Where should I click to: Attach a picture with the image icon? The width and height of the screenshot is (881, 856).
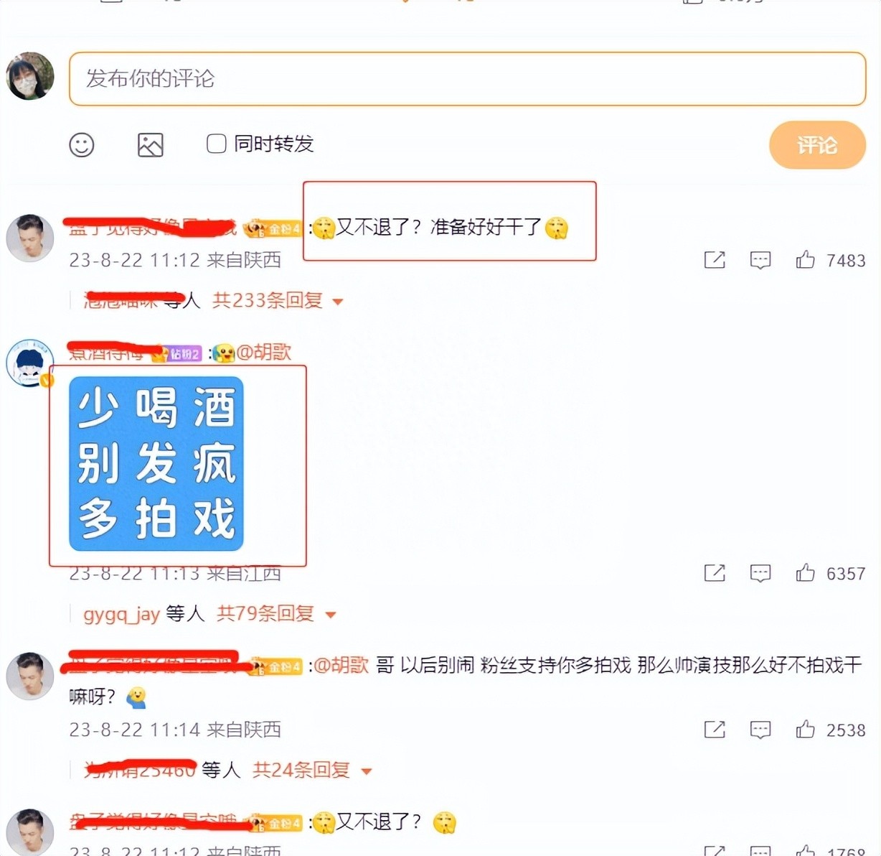(x=150, y=145)
